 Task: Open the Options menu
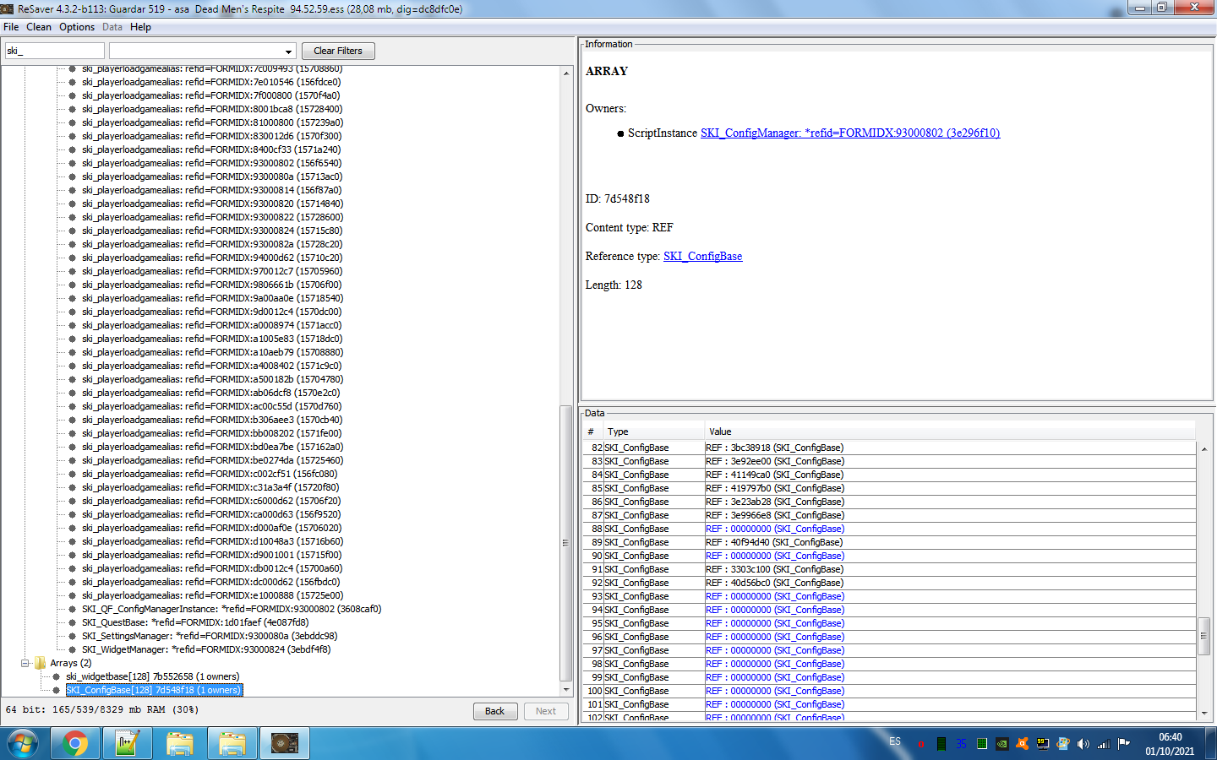[x=77, y=27]
